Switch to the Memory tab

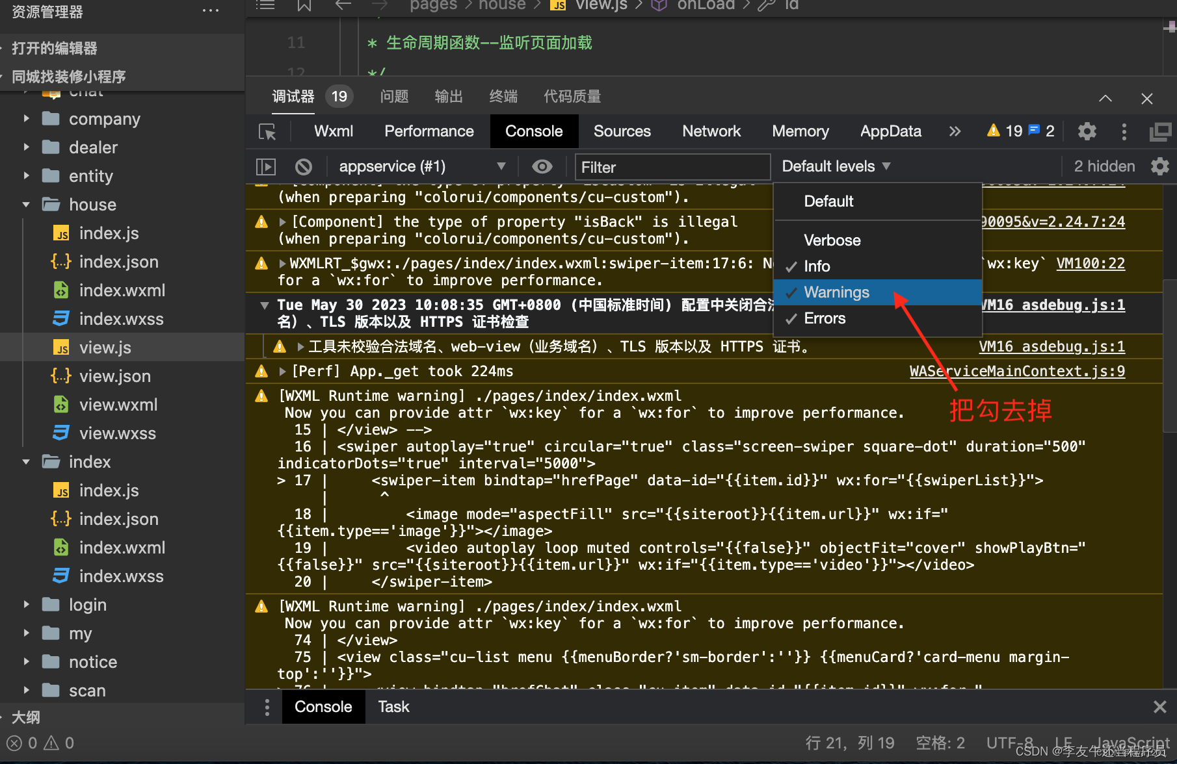tap(800, 131)
